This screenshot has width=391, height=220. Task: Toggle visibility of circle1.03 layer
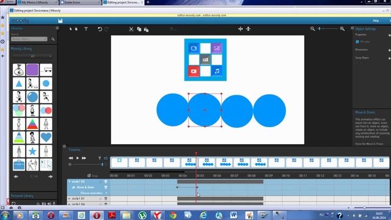100,182
